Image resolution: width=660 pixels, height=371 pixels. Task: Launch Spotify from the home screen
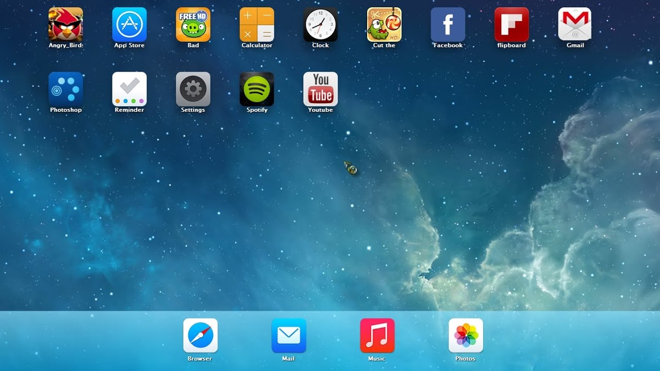pos(257,89)
